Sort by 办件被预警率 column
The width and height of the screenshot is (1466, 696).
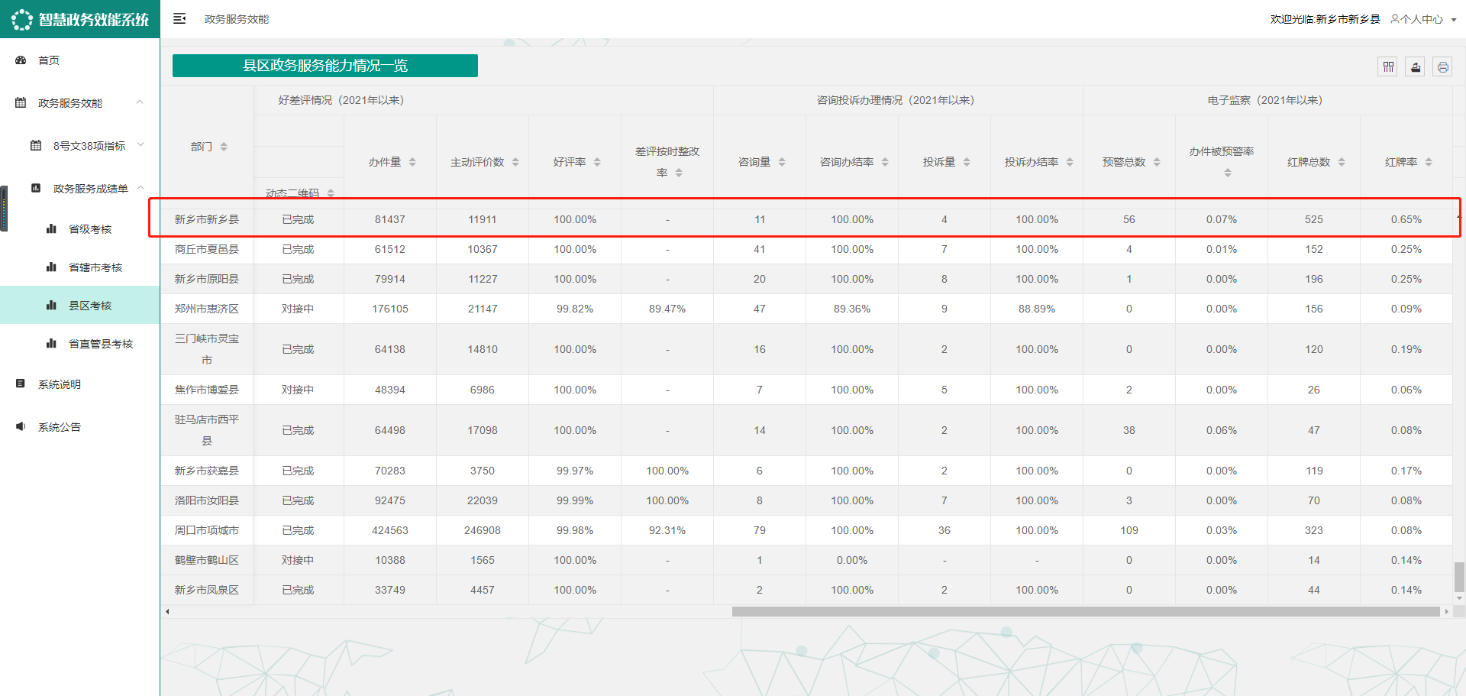click(1228, 173)
